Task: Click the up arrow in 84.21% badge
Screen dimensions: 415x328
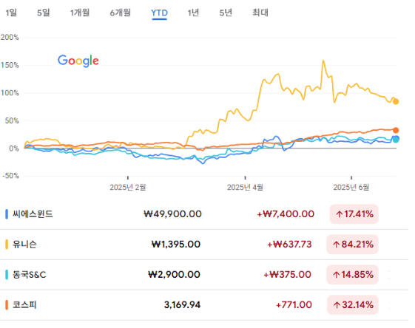Action: click(336, 245)
